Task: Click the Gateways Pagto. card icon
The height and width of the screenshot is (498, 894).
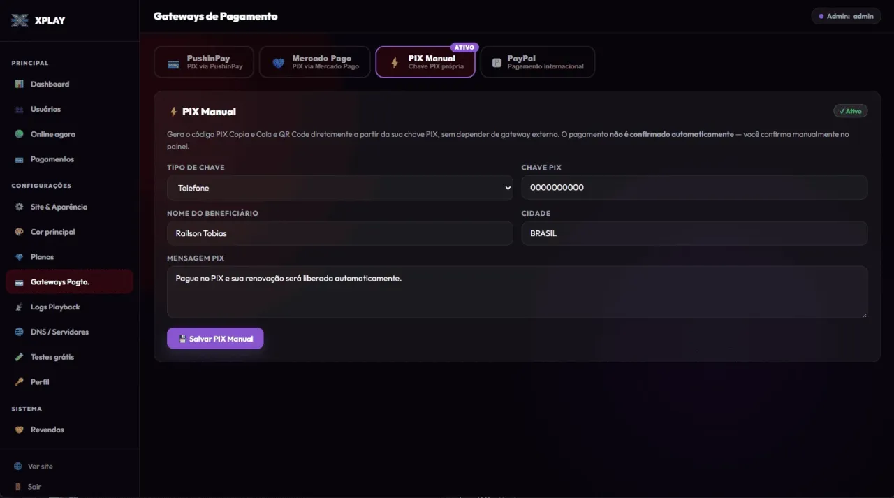Action: (x=19, y=282)
